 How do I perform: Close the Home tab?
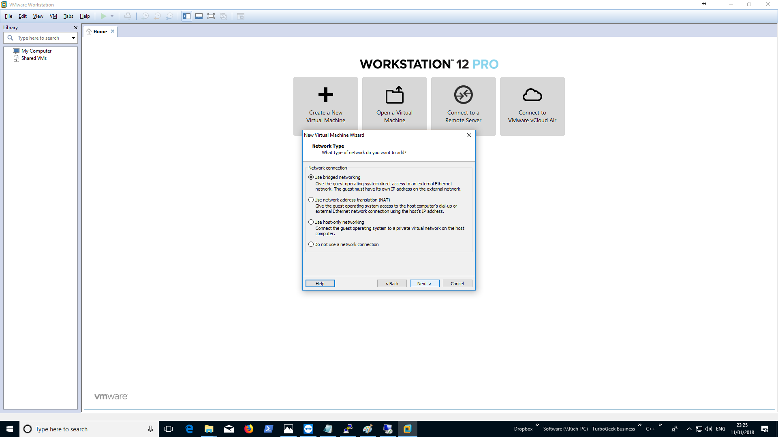(113, 31)
